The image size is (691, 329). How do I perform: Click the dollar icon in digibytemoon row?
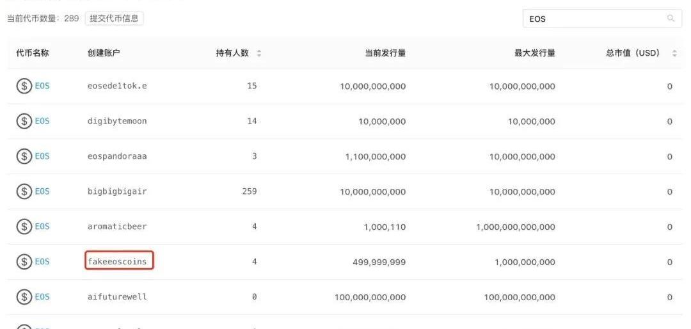tap(24, 121)
